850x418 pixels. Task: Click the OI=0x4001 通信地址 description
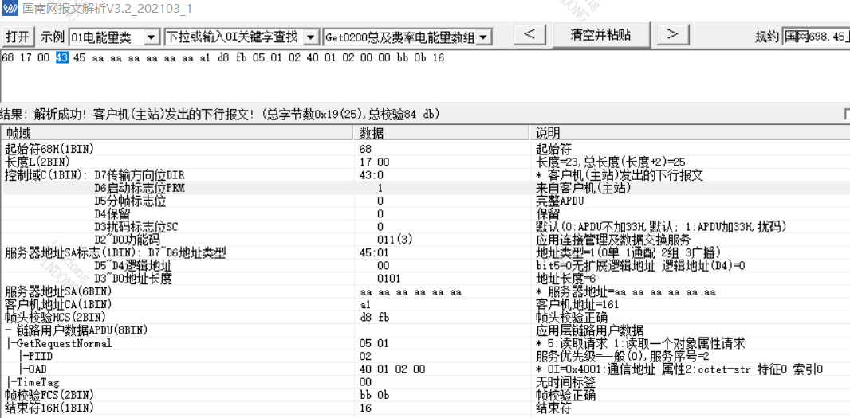pos(679,369)
